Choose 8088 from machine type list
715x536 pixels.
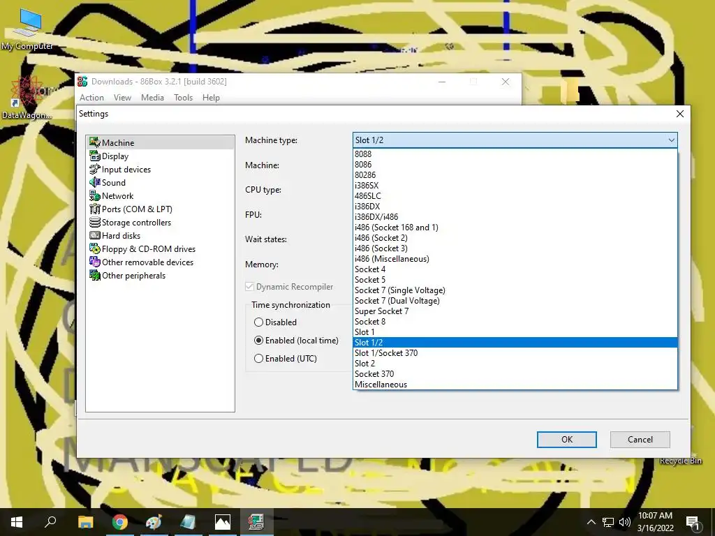pyautogui.click(x=515, y=154)
